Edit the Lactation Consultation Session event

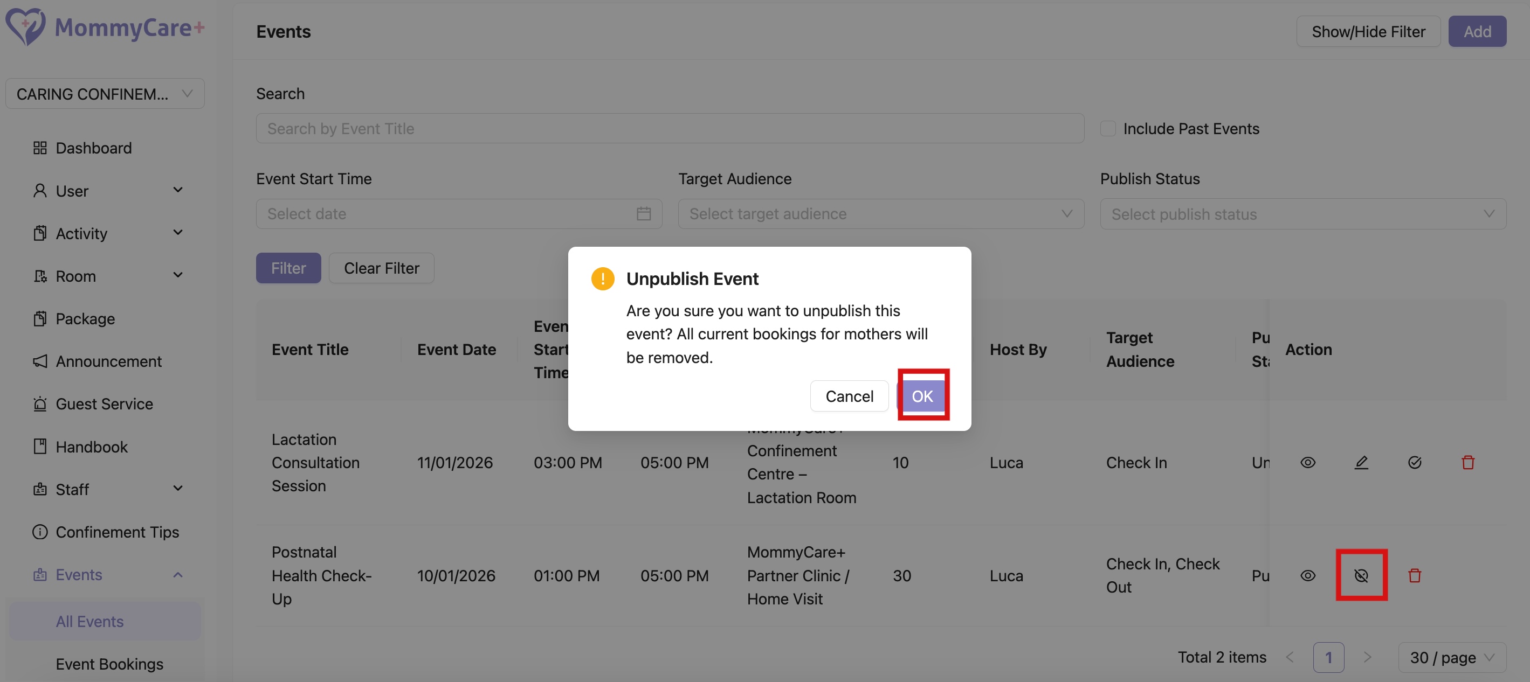coord(1362,462)
